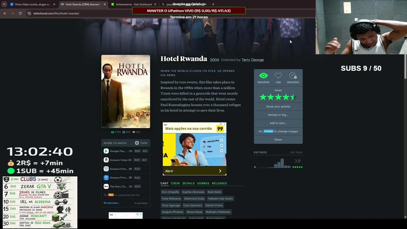Open director Terry George's page
Viewport: 407px width, 229px height.
[252, 60]
